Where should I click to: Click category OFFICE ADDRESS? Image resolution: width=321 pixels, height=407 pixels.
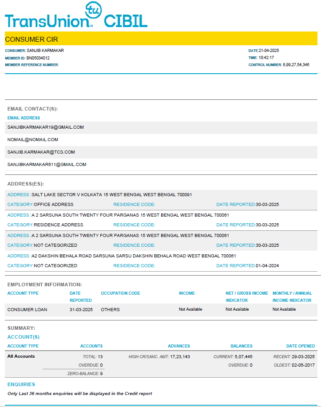[53, 205]
